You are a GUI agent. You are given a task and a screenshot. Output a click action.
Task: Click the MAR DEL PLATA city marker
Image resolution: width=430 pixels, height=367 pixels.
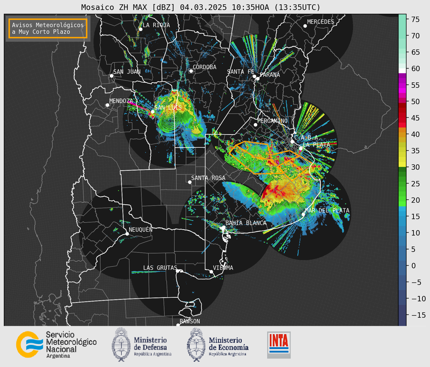[303, 214]
